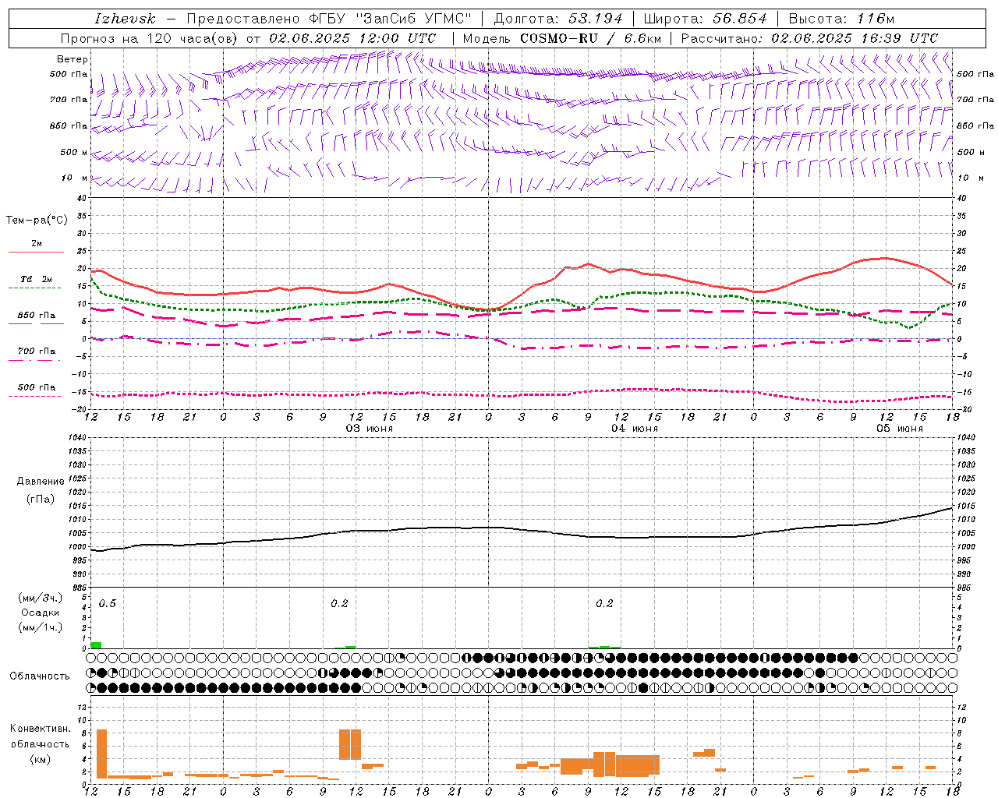Click the 0.5 precipitation amount value

click(108, 604)
